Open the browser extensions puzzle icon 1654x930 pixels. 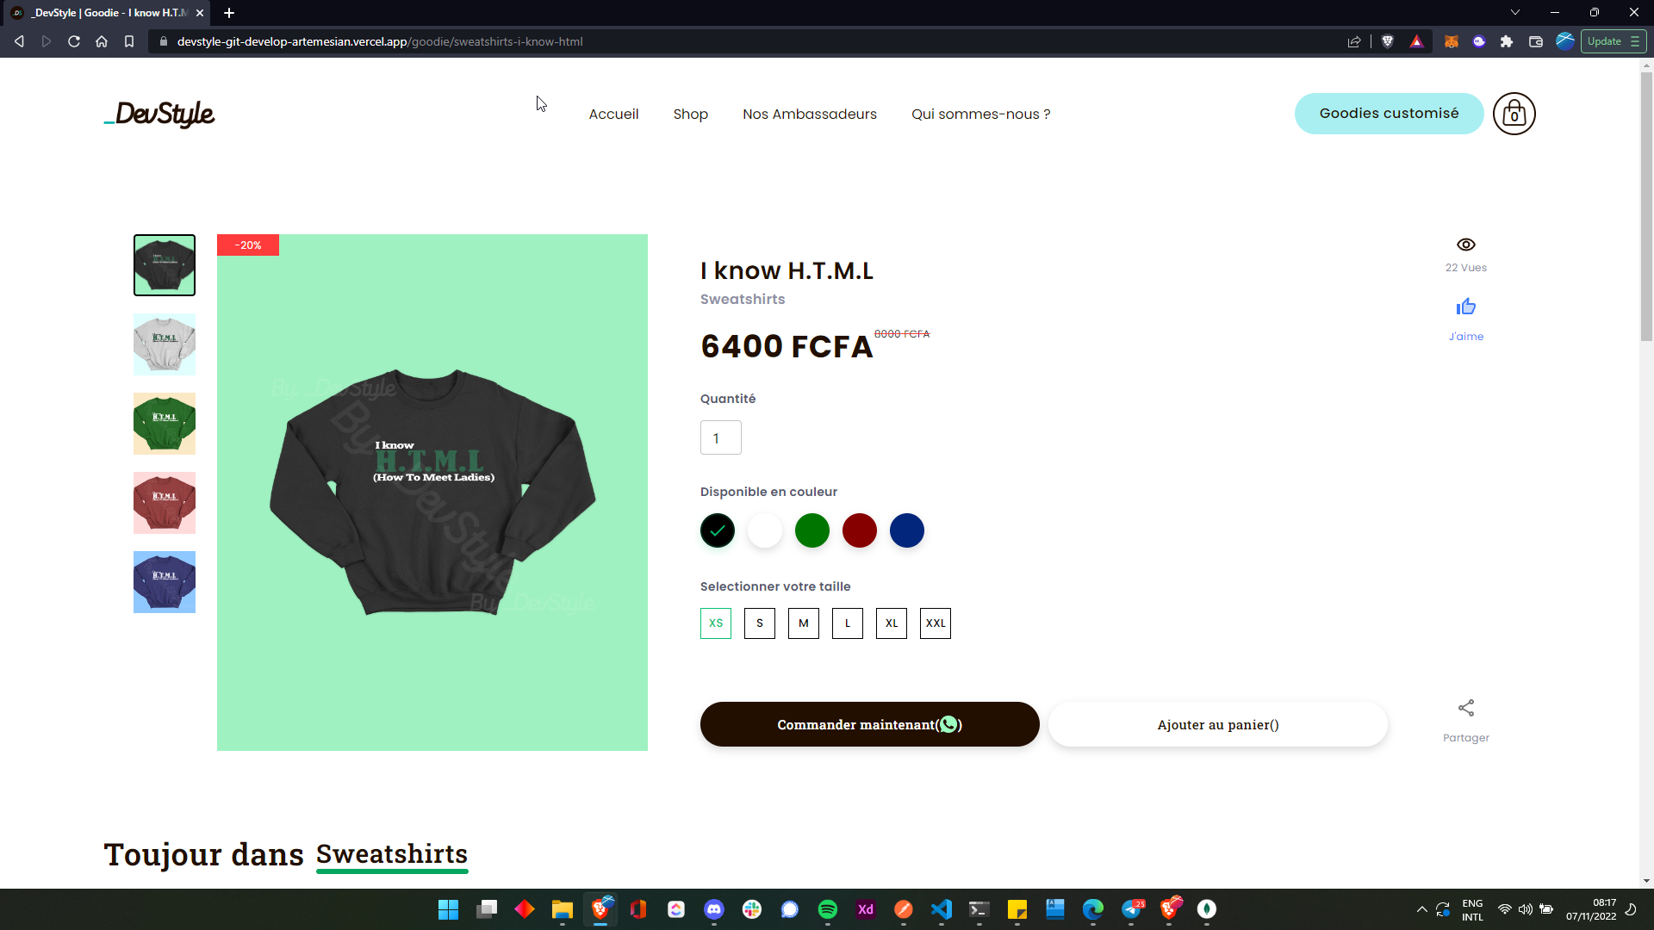point(1507,41)
